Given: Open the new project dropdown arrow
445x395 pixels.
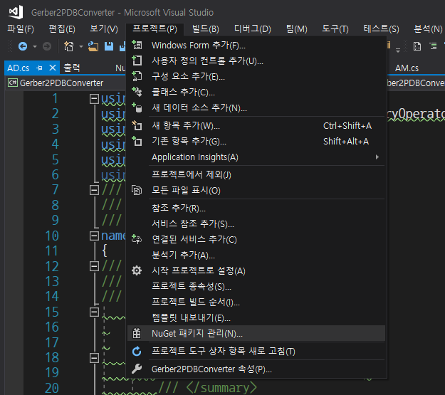Looking at the screenshot, I should tap(81, 46).
